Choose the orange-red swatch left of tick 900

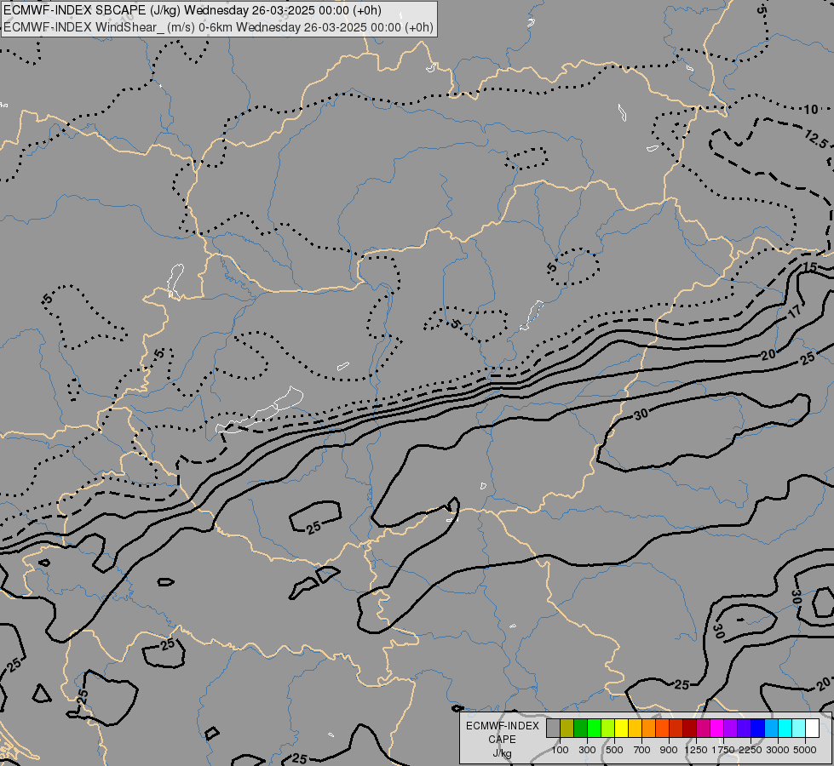(x=662, y=728)
